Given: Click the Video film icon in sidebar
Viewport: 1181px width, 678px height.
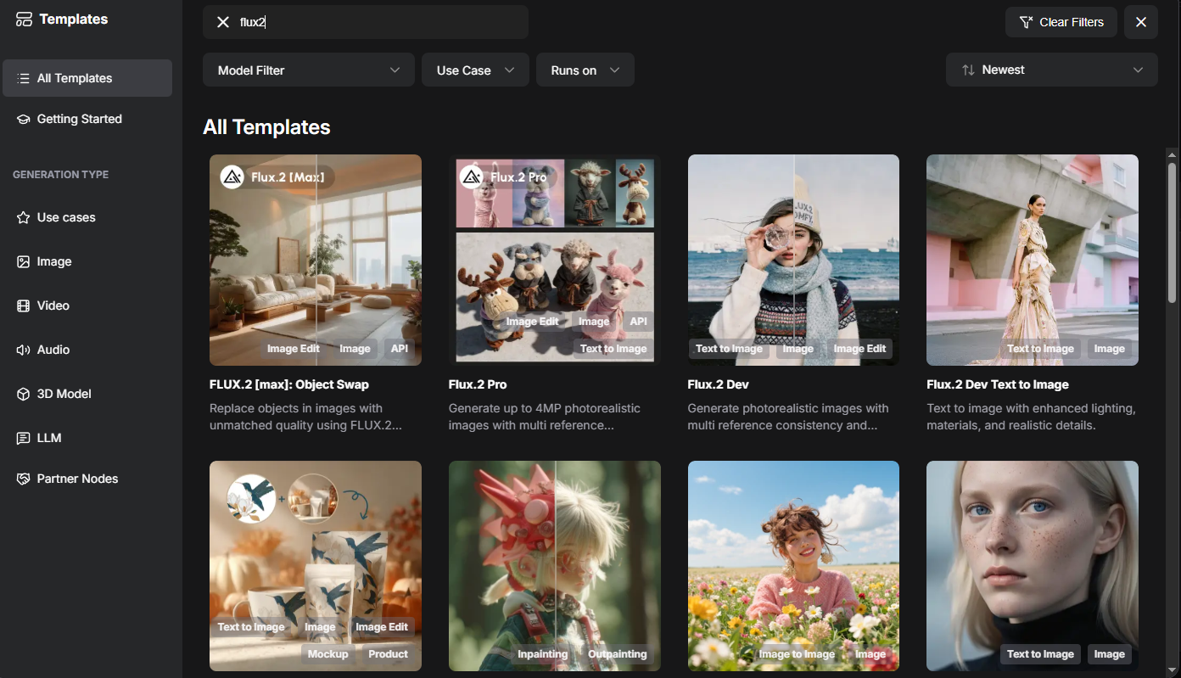Looking at the screenshot, I should pos(24,305).
